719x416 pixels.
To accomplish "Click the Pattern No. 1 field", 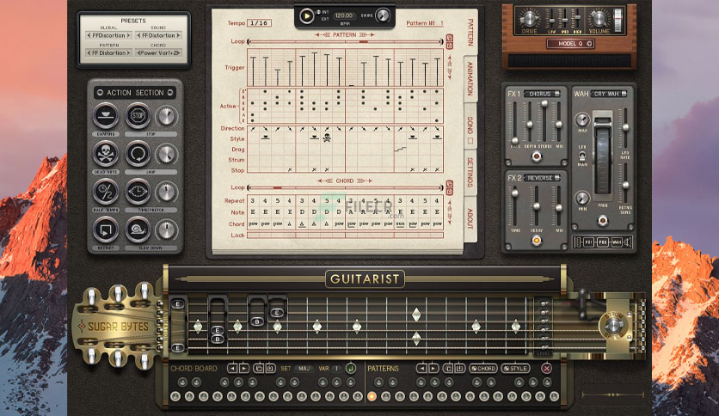I will [425, 23].
